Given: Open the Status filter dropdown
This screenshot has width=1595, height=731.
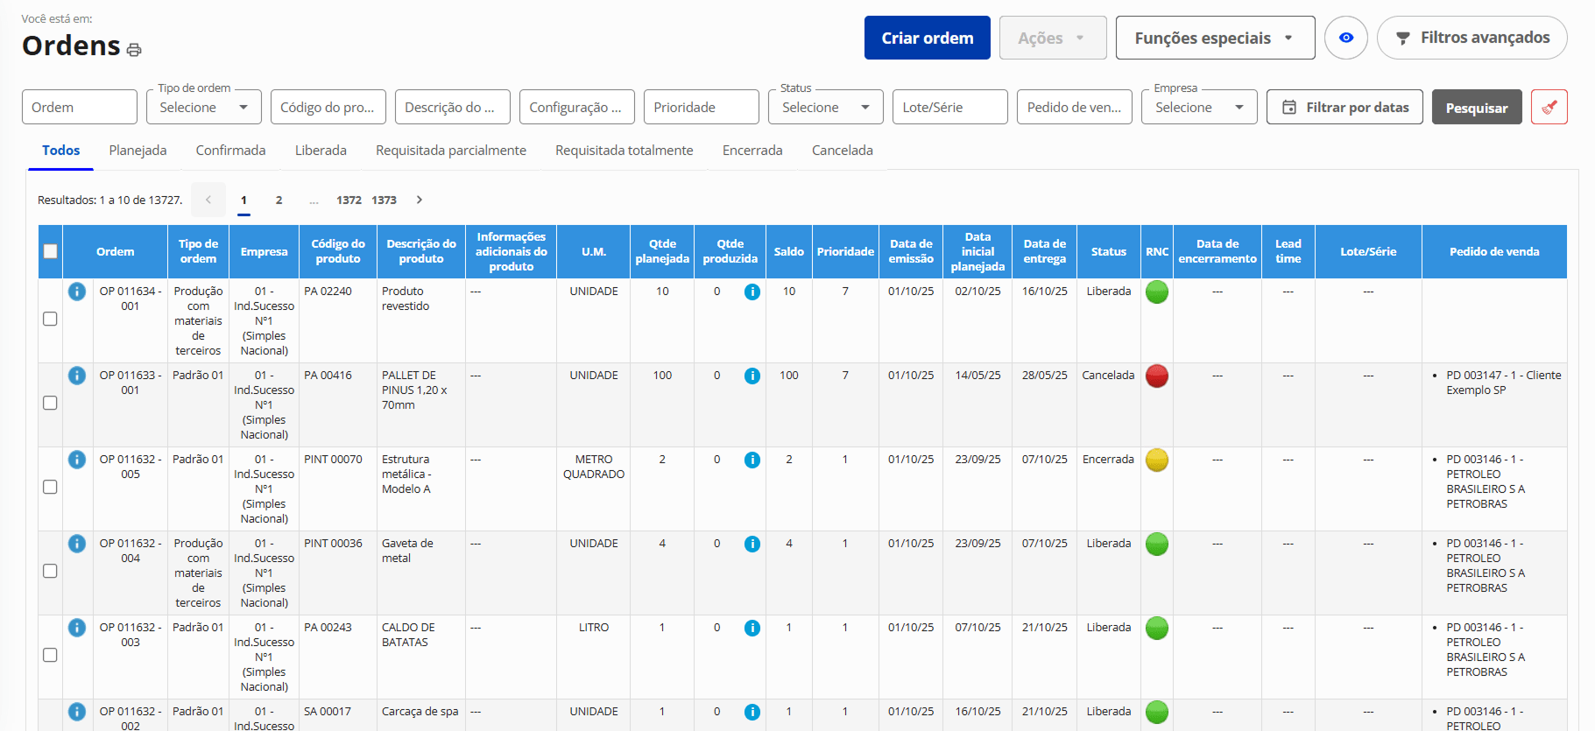Looking at the screenshot, I should point(825,107).
